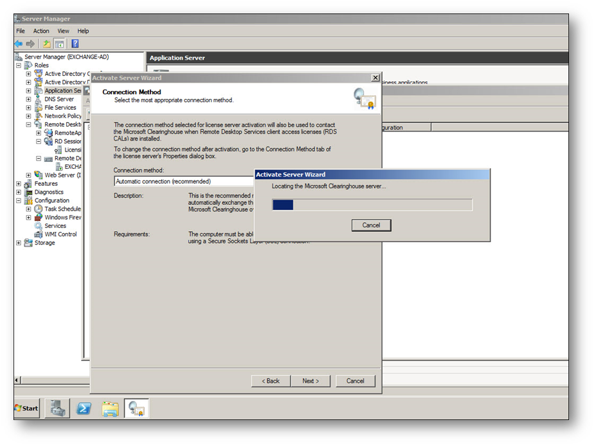
Task: Collapse the Configuration tree node
Action: point(19,200)
